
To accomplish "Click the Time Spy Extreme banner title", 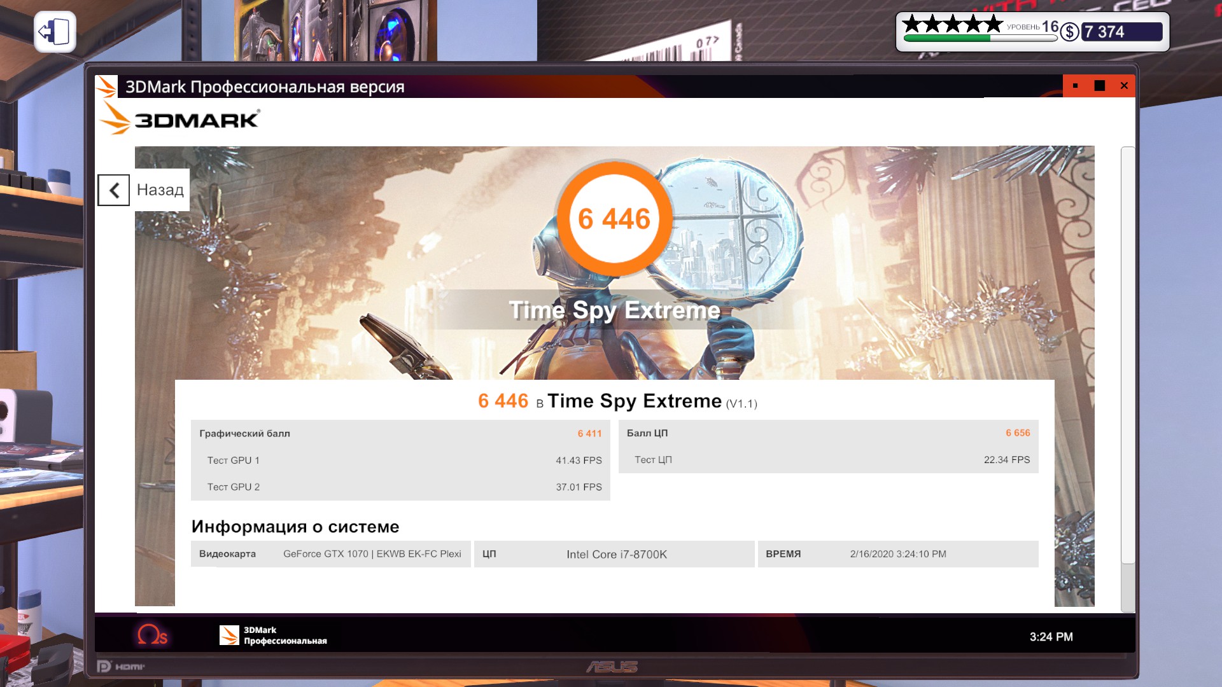I will coord(615,310).
